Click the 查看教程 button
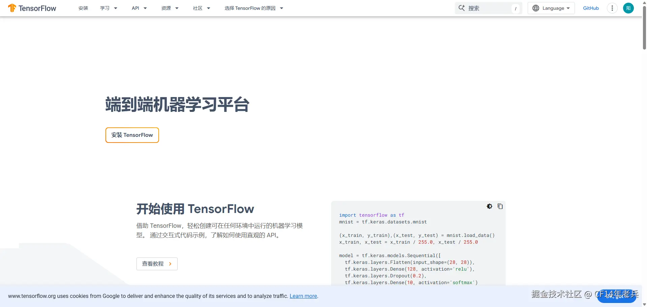 pos(157,264)
